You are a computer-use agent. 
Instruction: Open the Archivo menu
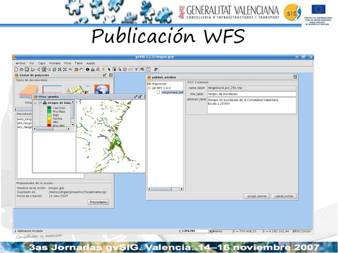pyautogui.click(x=20, y=63)
